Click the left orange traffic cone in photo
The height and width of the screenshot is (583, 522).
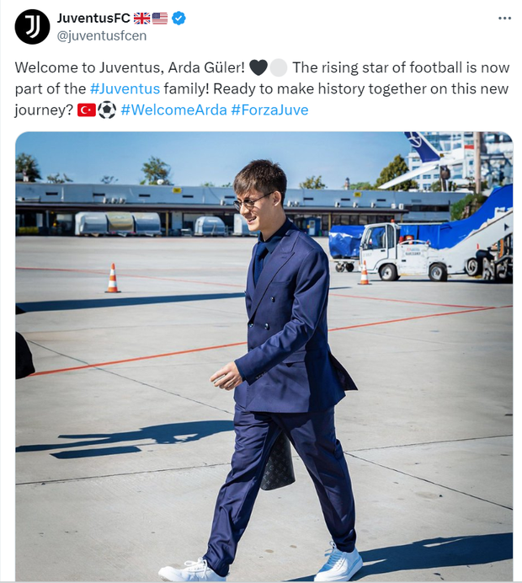point(113,278)
